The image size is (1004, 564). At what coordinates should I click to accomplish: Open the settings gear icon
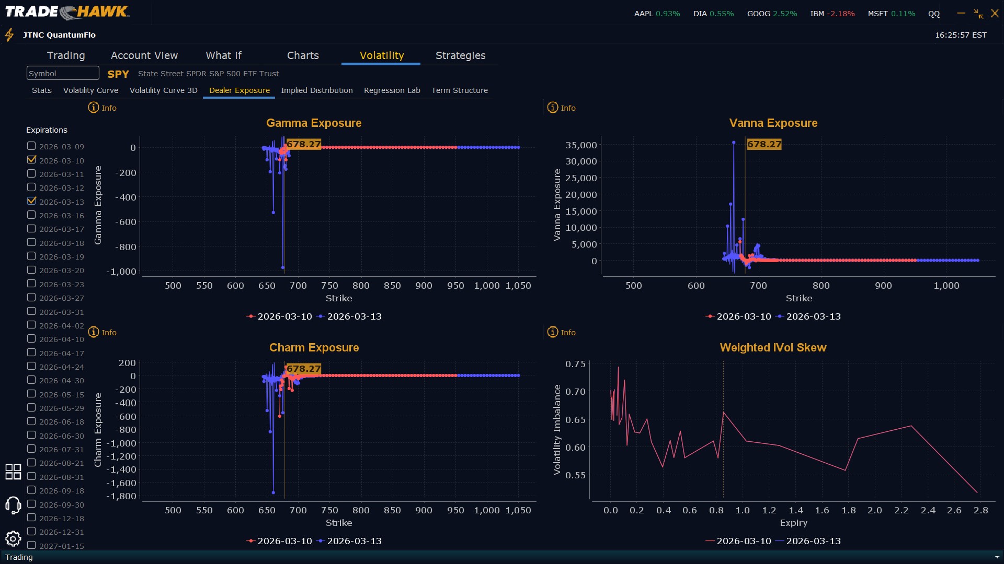pyautogui.click(x=13, y=538)
